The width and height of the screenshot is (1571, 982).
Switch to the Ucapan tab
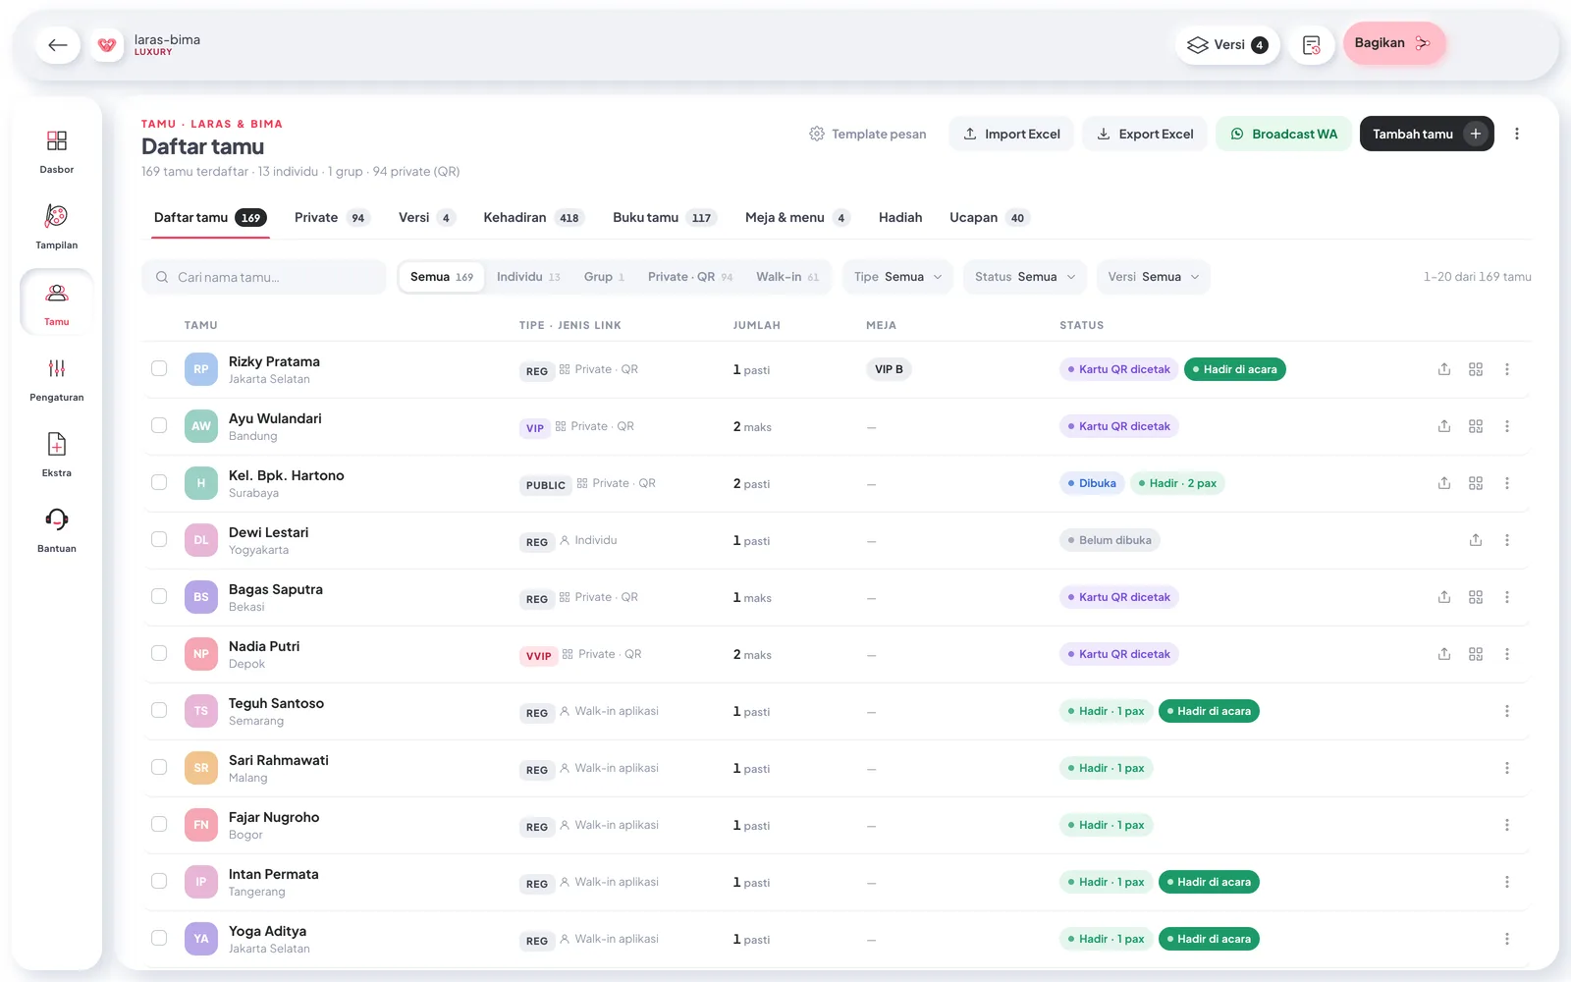989,217
